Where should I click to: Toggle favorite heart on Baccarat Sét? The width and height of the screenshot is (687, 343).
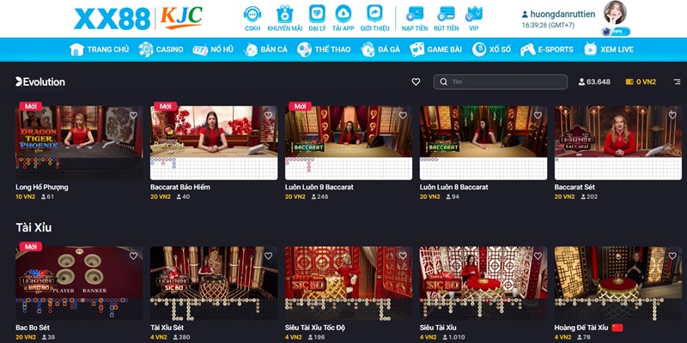tap(672, 115)
